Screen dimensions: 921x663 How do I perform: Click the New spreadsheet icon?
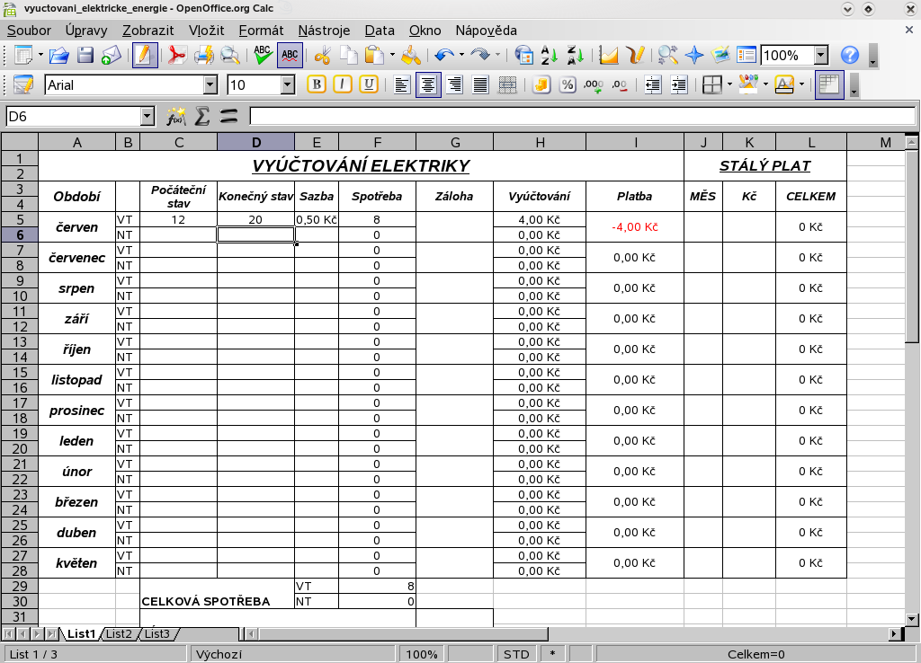(x=23, y=55)
